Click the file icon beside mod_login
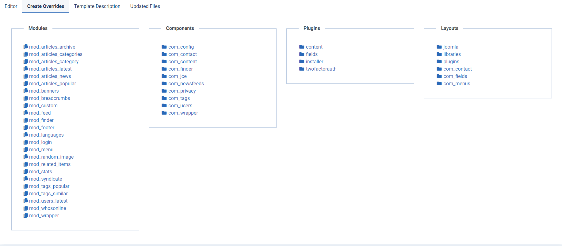562x246 pixels. (26, 142)
